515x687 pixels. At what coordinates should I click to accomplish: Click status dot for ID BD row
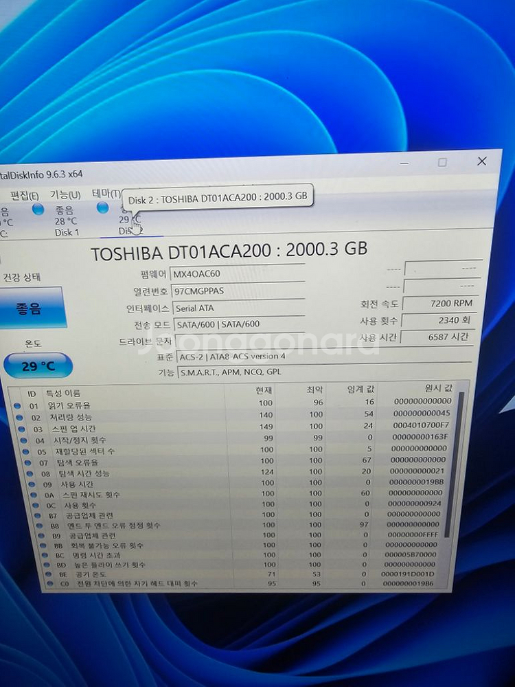[47, 565]
